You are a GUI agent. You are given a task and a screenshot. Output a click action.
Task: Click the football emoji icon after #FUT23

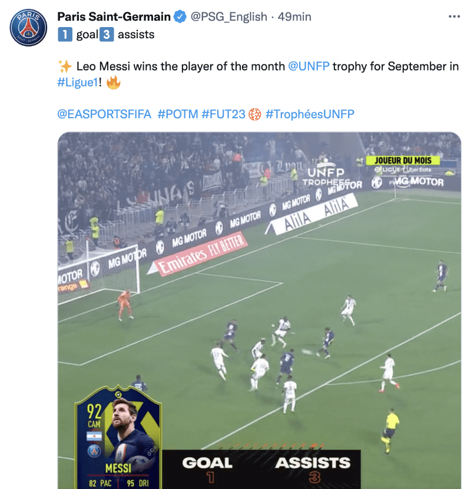pyautogui.click(x=254, y=115)
